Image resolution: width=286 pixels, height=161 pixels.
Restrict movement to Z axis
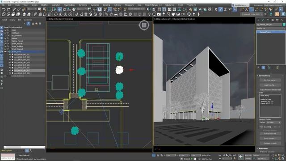[225, 9]
